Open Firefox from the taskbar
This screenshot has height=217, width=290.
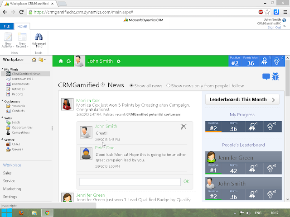coord(21,213)
